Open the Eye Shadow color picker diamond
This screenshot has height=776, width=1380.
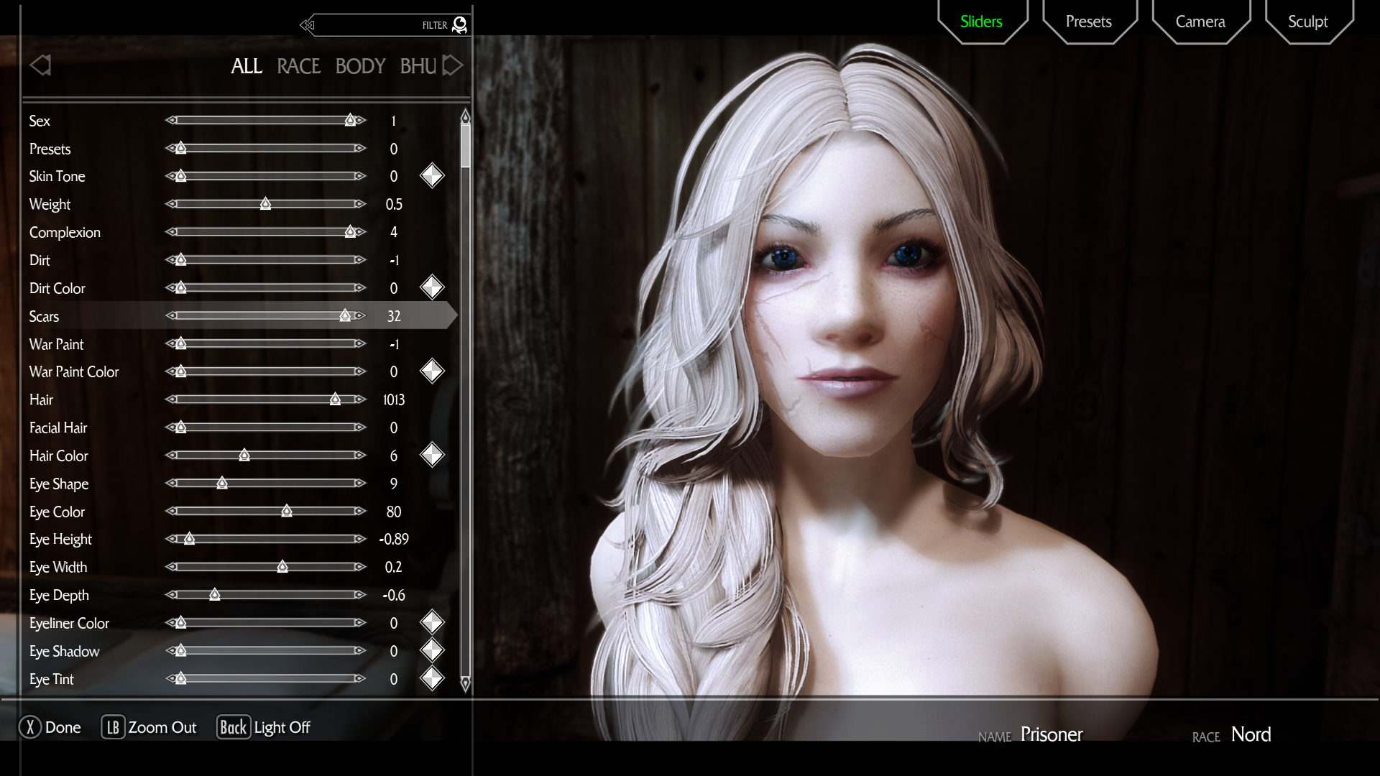(432, 650)
